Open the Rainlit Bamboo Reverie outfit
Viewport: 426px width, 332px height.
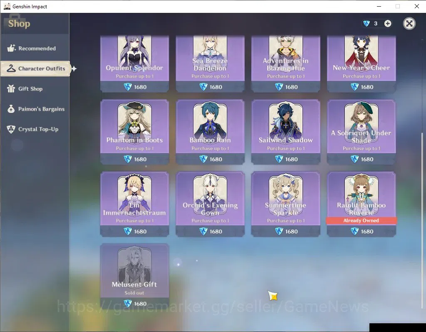point(361,204)
